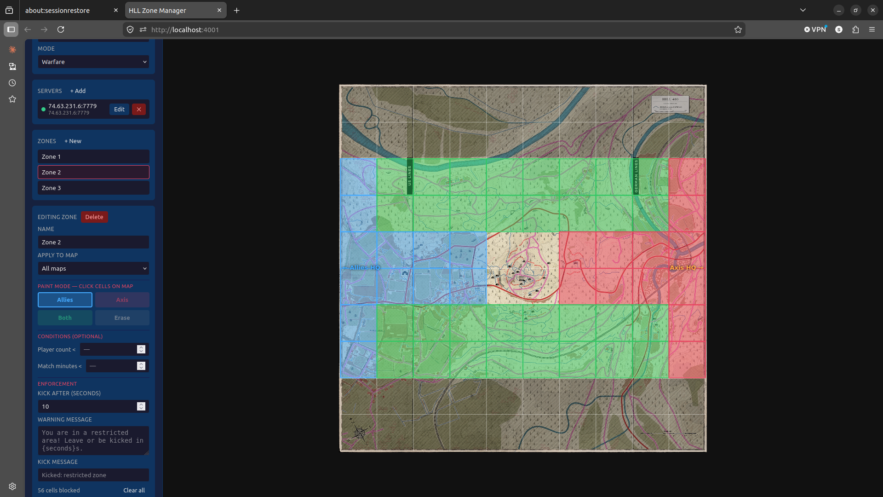This screenshot has height=497, width=883.
Task: Click Clear all cells link
Action: coord(134,490)
